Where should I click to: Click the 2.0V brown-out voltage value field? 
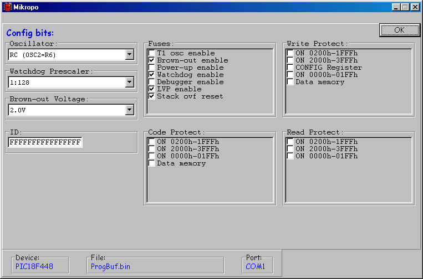[x=67, y=110]
